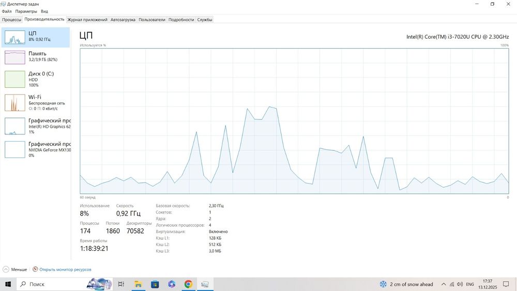Switch to the Производительность tab

tap(44, 20)
